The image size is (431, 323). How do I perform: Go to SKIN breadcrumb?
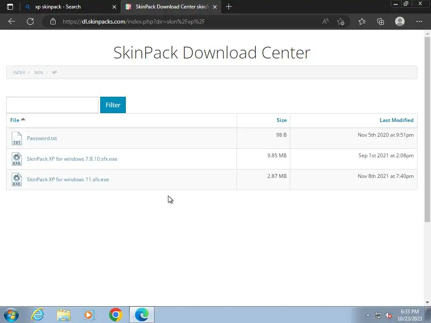(x=38, y=72)
